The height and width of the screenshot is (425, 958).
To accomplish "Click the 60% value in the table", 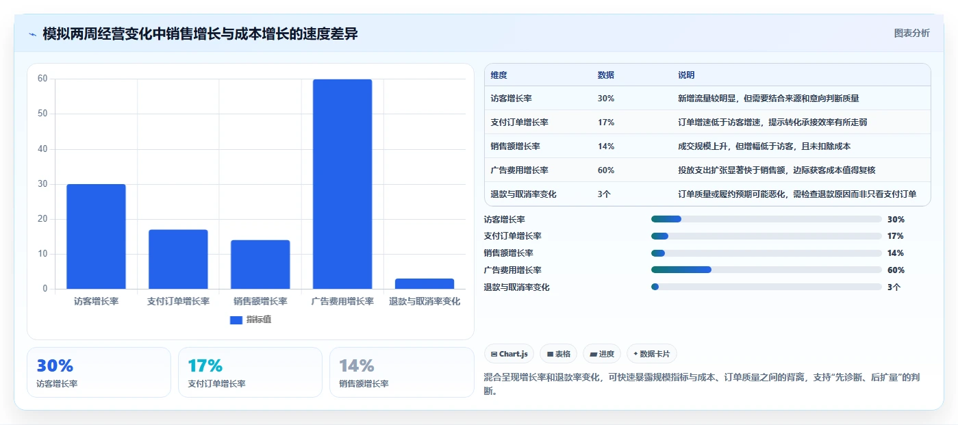I will coord(606,170).
